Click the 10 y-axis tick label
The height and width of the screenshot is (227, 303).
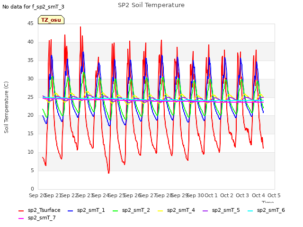tap(30, 152)
